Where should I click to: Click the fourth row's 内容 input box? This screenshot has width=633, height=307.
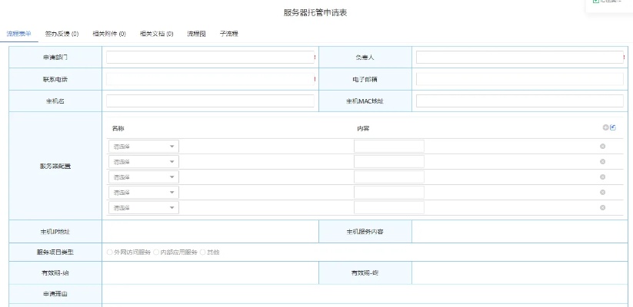point(389,192)
